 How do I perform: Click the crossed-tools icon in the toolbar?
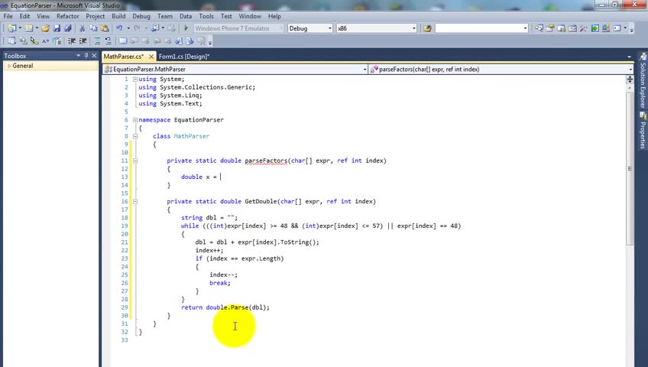[x=583, y=28]
